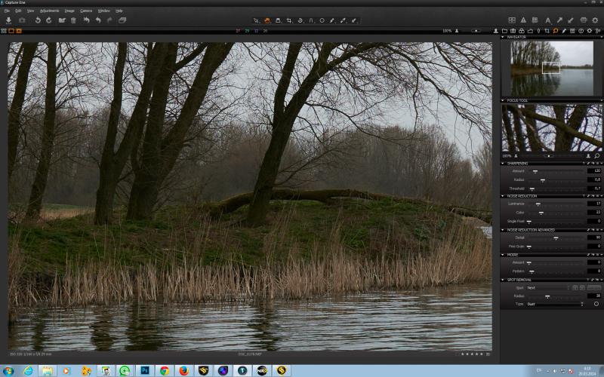Click the trash delete icon

(73, 20)
